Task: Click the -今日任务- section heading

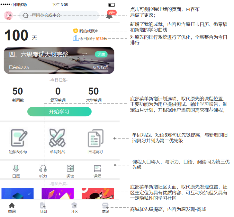Action: click(59, 80)
